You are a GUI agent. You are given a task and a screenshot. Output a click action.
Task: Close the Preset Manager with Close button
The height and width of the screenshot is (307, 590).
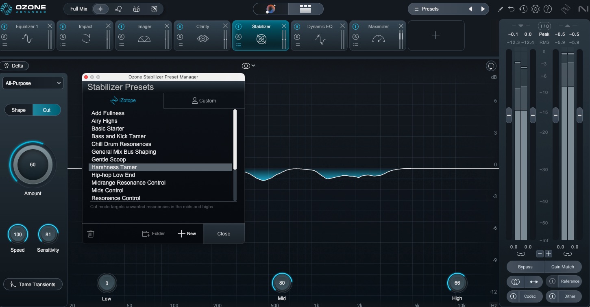(224, 234)
